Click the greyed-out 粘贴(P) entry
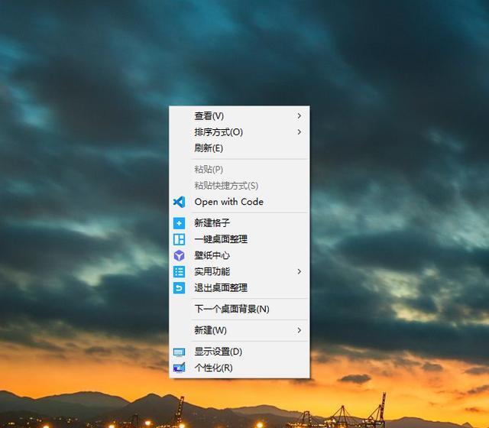 [x=209, y=169]
